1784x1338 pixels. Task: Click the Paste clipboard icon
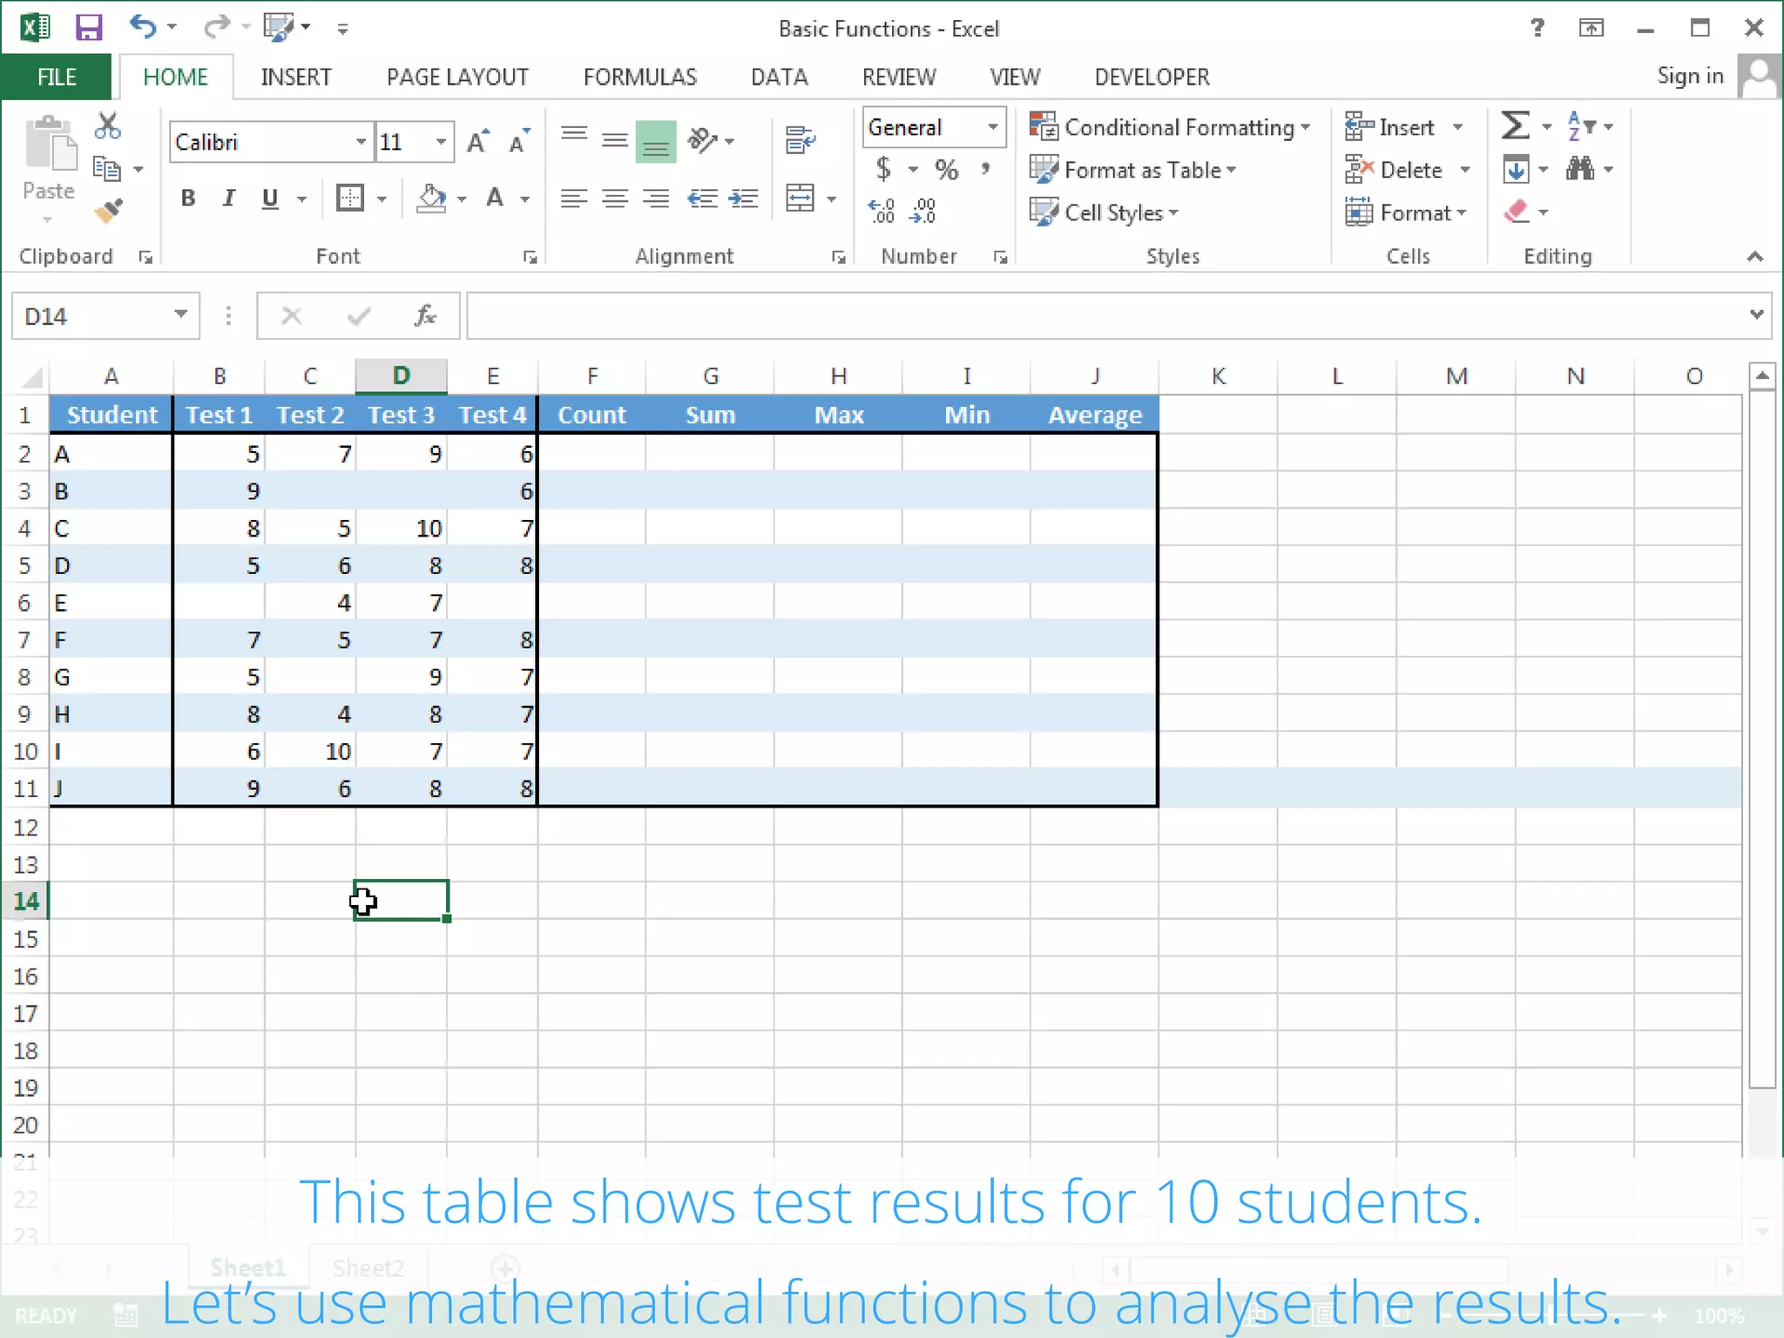click(49, 144)
